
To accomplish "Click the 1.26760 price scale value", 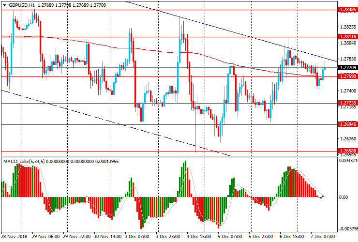I will point(348,139).
